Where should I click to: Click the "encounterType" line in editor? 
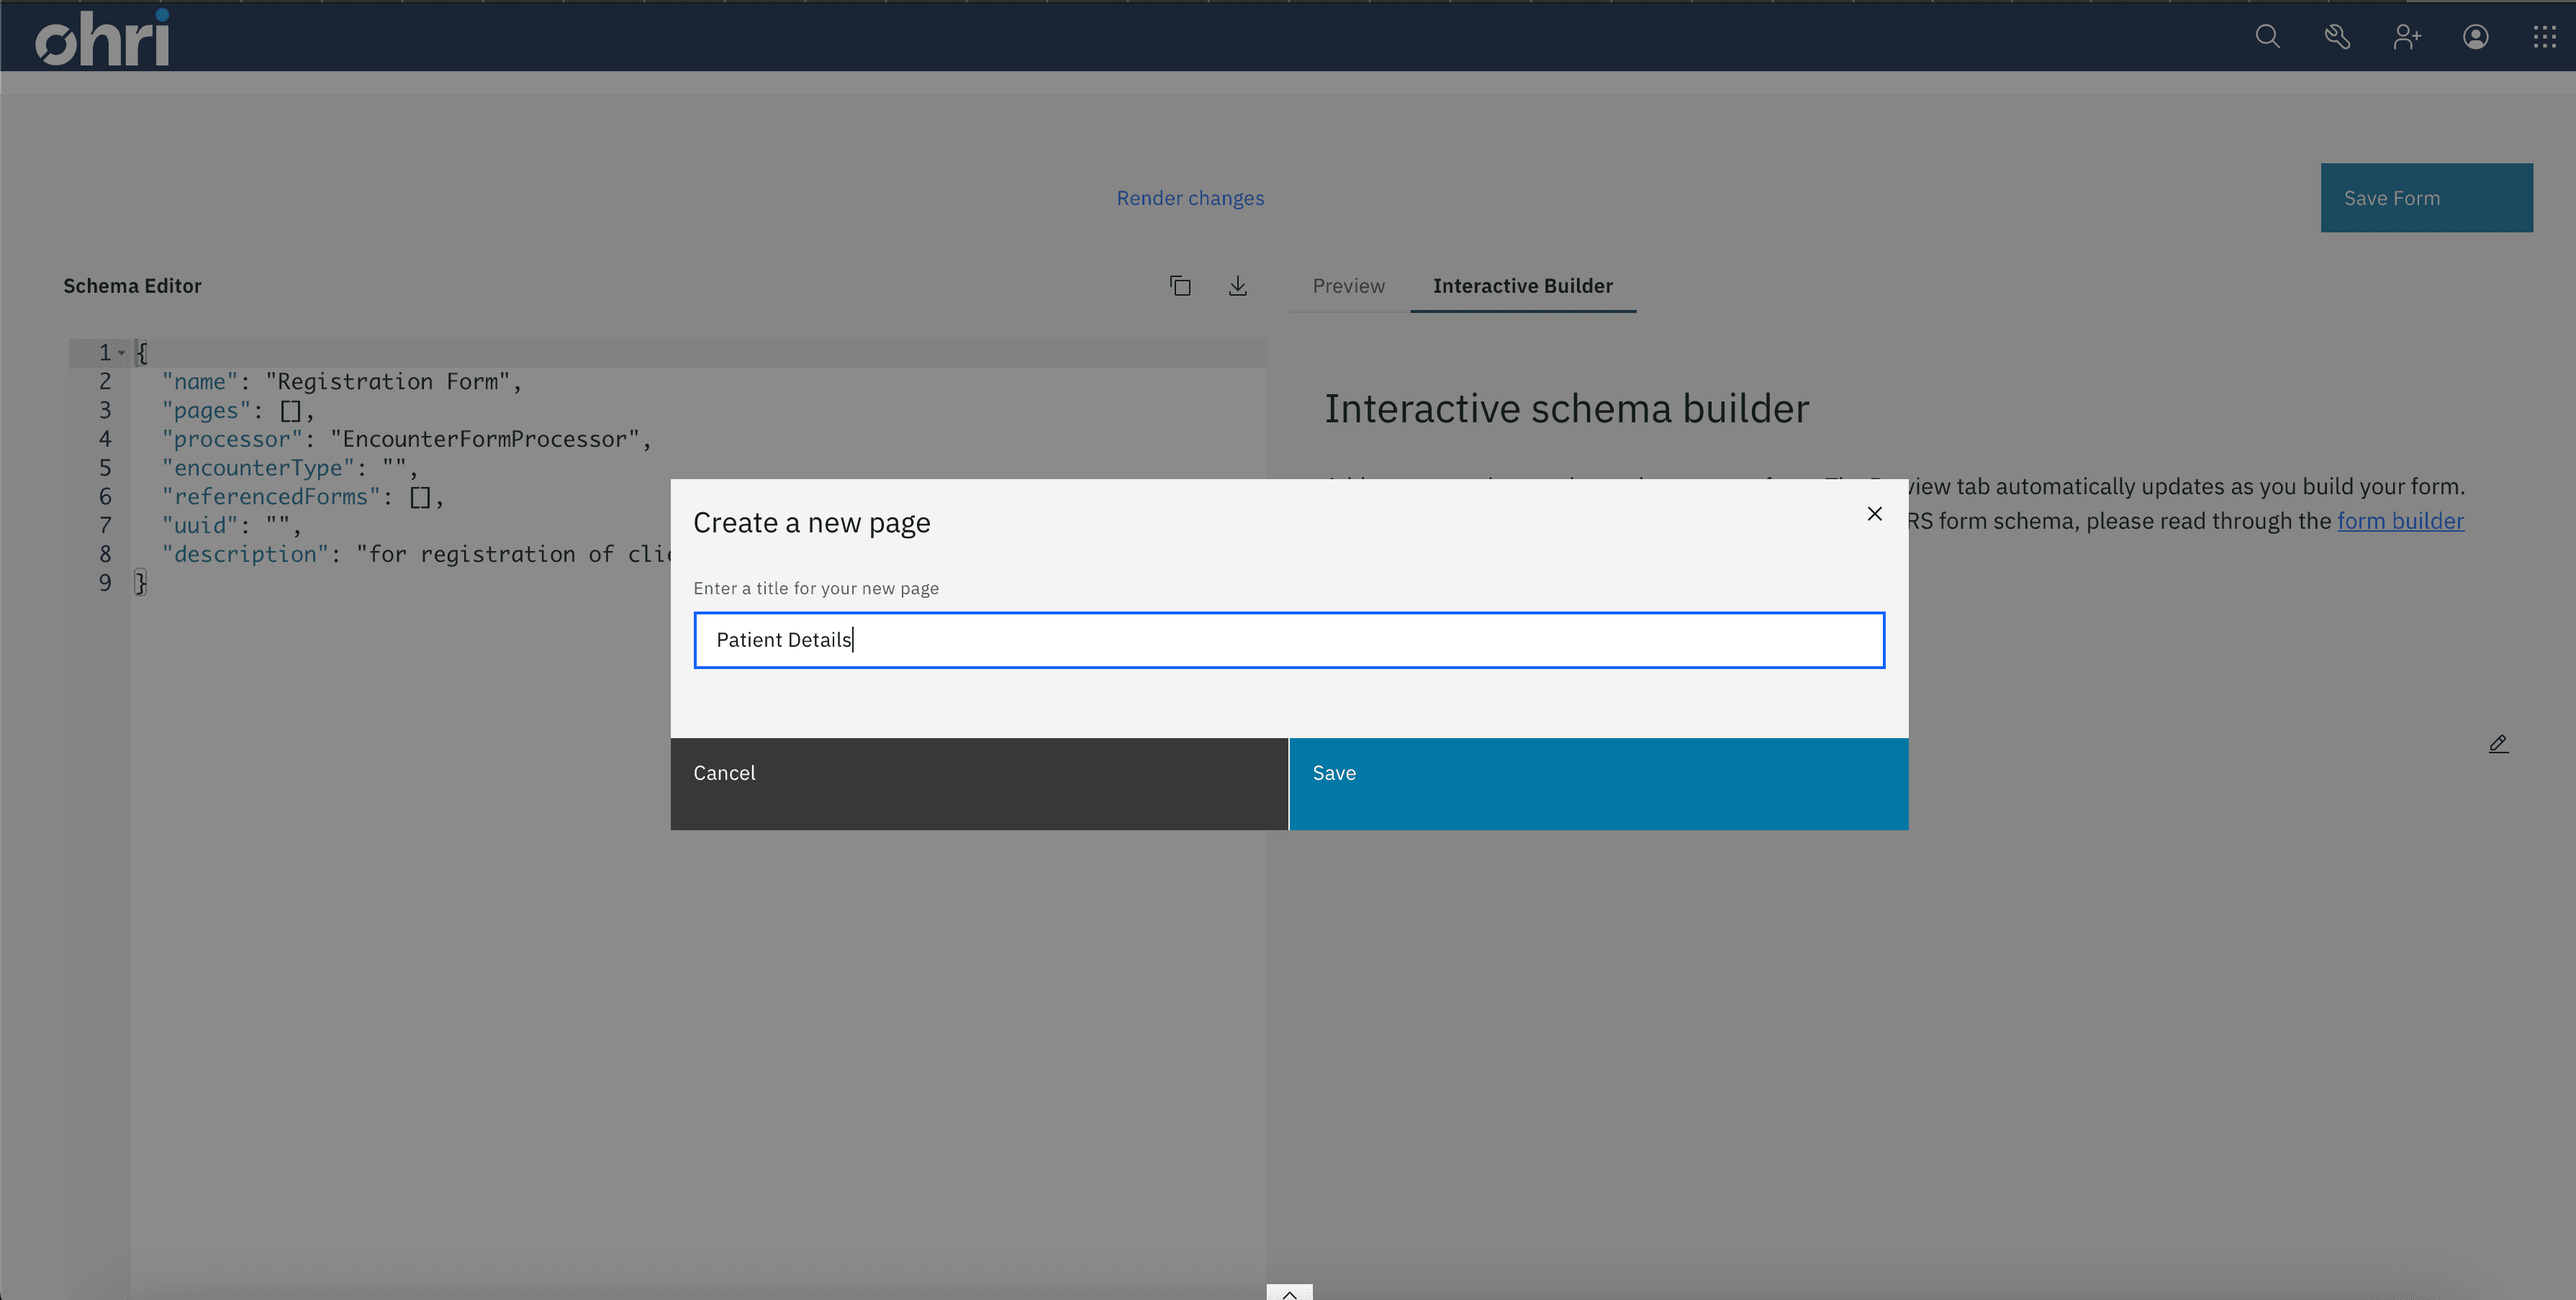point(289,468)
